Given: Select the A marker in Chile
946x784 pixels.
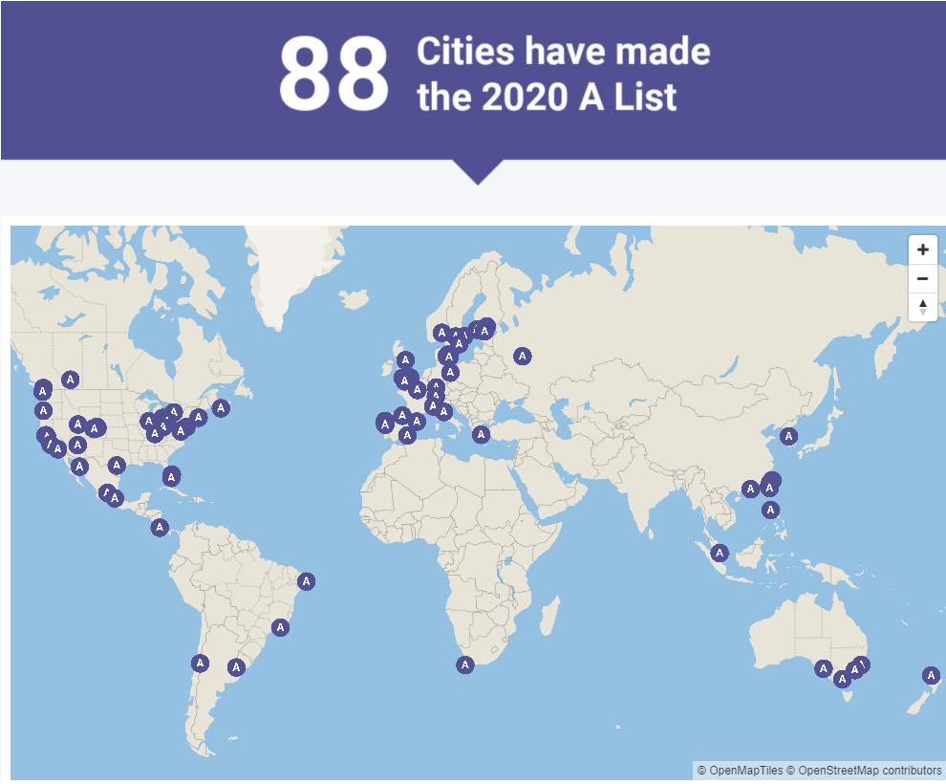Looking at the screenshot, I should tap(201, 664).
